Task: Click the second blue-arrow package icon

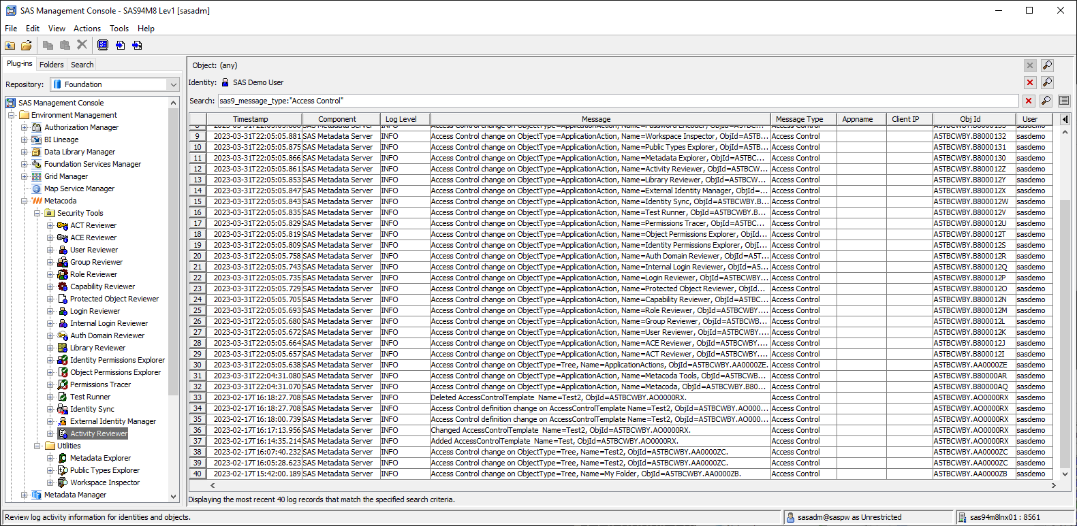Action: coord(137,46)
